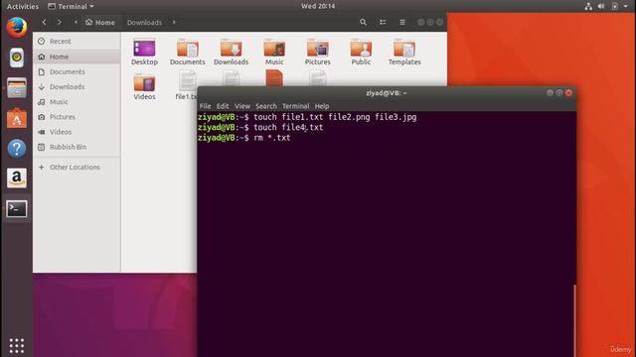
Task: Open Other Locations in the sidebar
Action: pos(77,167)
